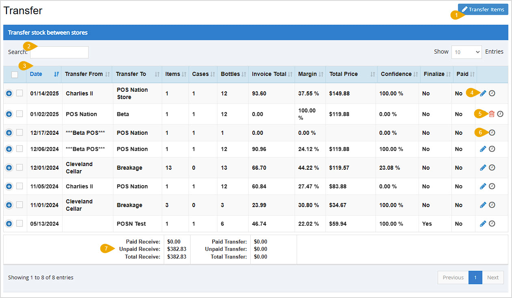Image resolution: width=512 pixels, height=298 pixels.
Task: Edit the 11/05/2024 Charlies II transfer
Action: 483,186
